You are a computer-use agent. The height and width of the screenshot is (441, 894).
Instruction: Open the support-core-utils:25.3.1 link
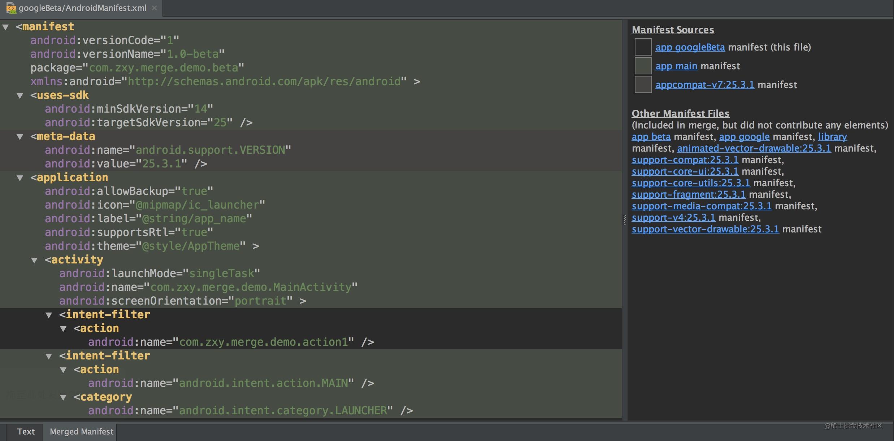(691, 183)
